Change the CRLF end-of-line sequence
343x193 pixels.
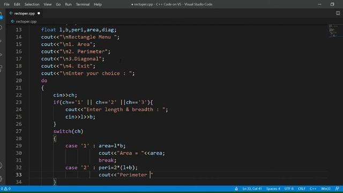click(x=301, y=189)
